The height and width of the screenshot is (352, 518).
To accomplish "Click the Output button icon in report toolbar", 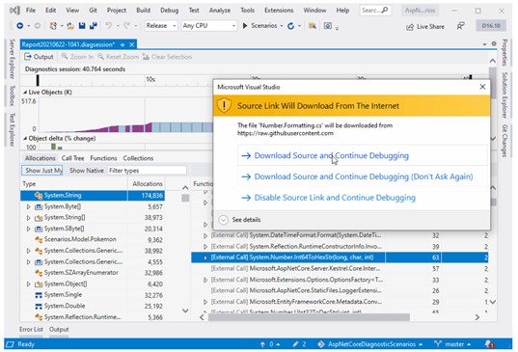I will (x=28, y=57).
